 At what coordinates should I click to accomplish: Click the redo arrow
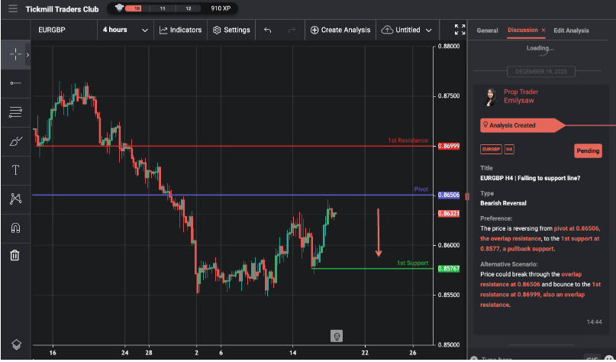pyautogui.click(x=292, y=30)
